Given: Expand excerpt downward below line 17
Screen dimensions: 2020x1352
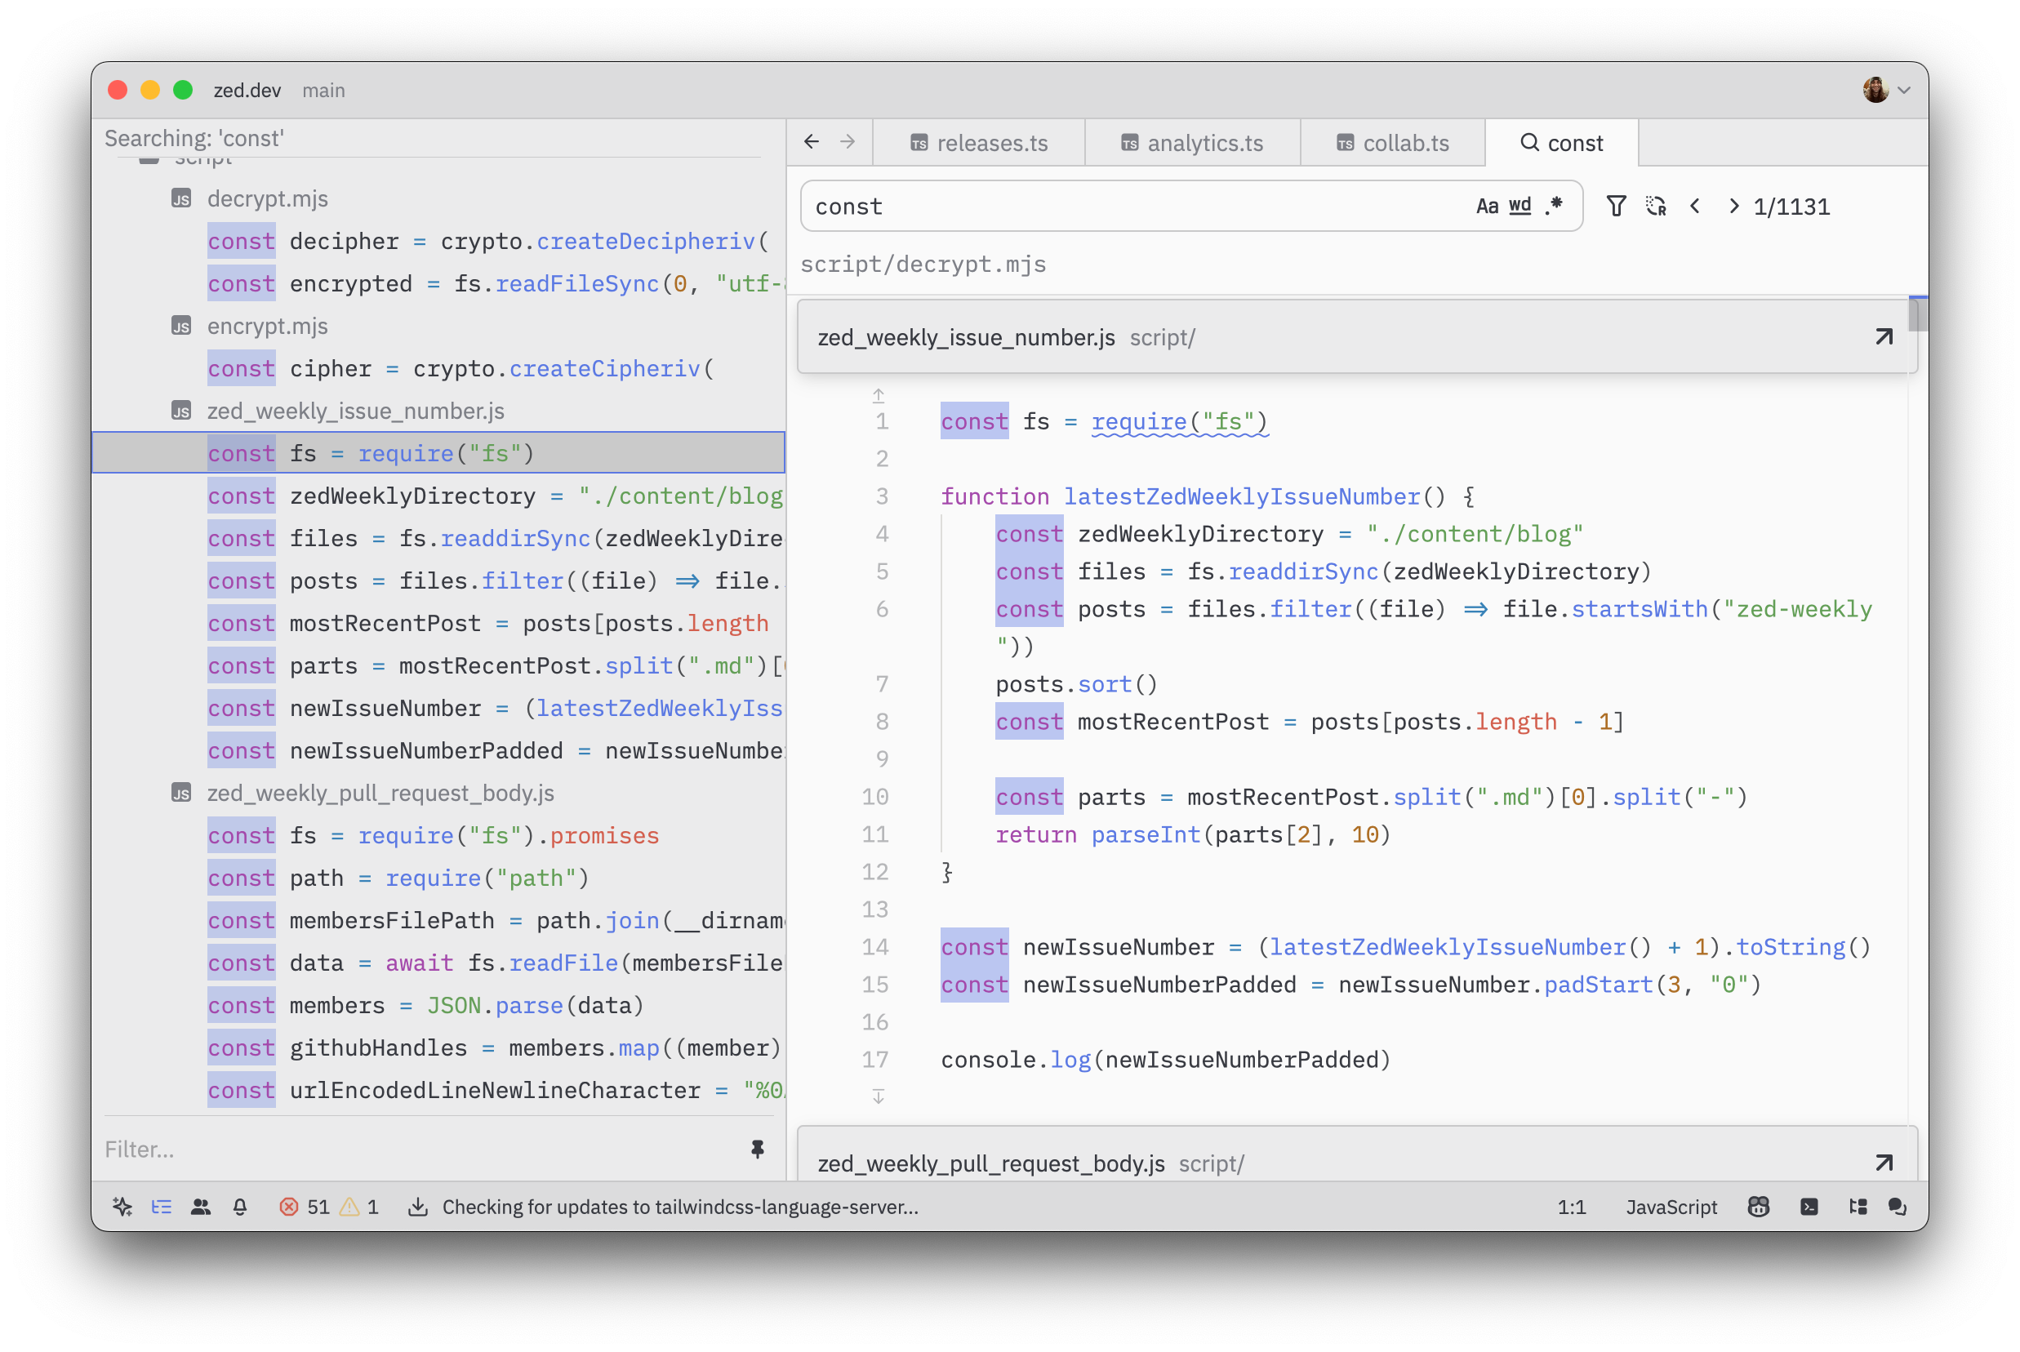Looking at the screenshot, I should 878,1096.
